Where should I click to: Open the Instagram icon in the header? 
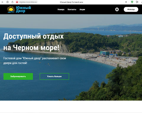point(117,9)
